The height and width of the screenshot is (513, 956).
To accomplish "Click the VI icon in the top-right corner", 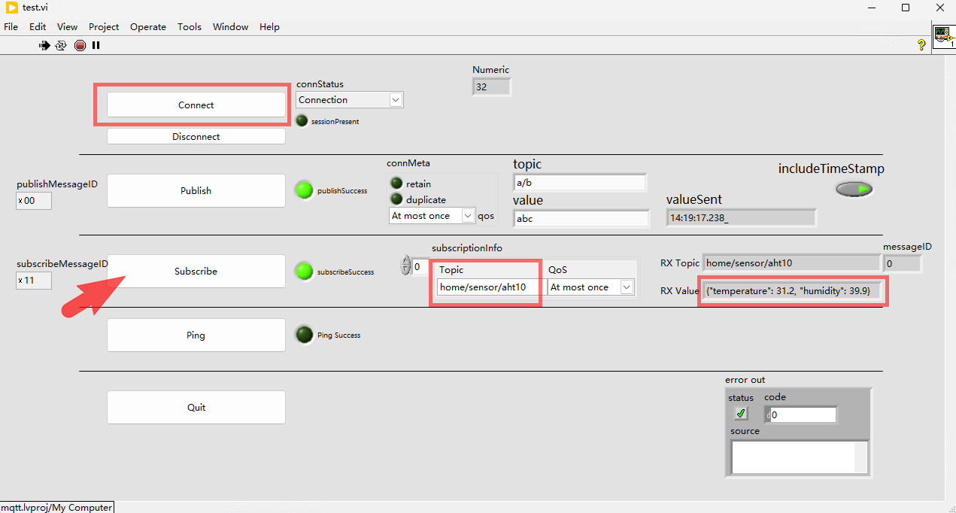I will tap(943, 37).
